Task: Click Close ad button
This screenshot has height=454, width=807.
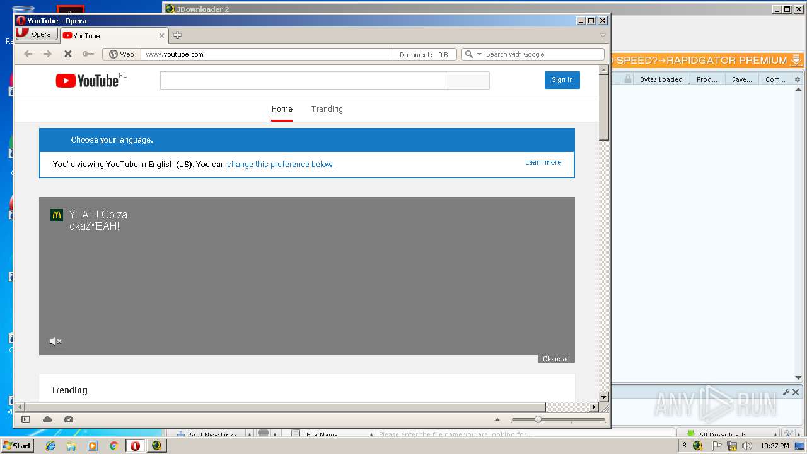Action: (556, 359)
